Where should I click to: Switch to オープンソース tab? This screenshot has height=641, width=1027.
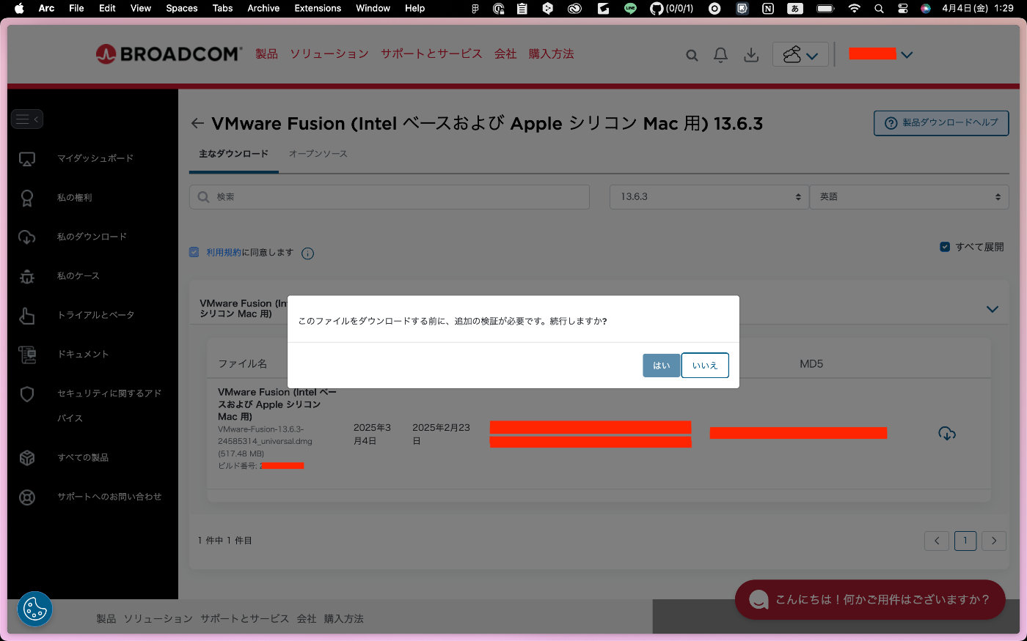[x=318, y=154]
